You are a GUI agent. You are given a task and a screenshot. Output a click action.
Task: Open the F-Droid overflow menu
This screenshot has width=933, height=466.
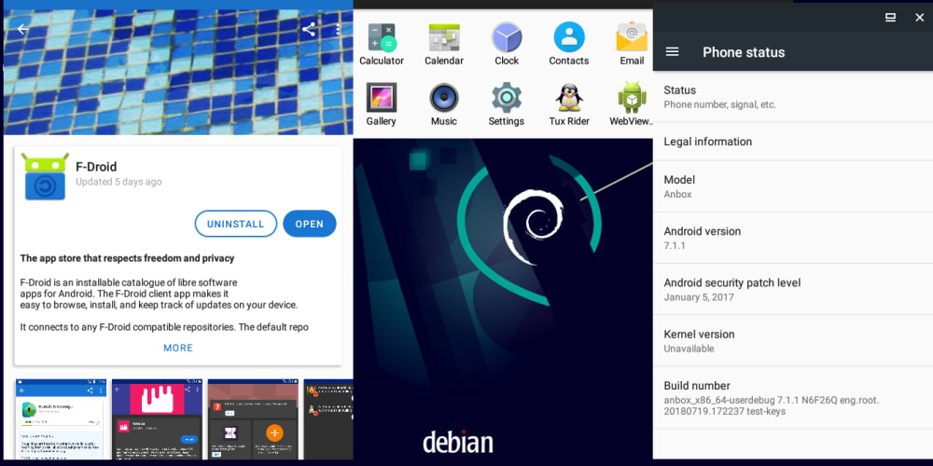(338, 29)
